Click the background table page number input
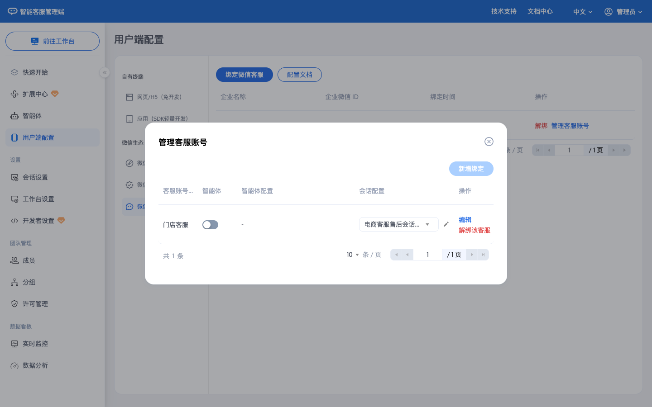 coord(569,150)
